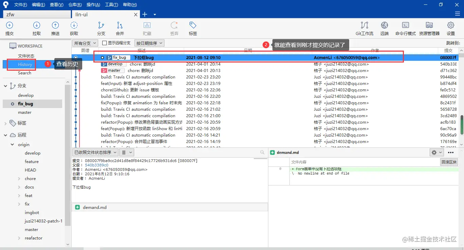The height and width of the screenshot is (250, 464).
Task: Select History in the sidebar
Action: 25,65
